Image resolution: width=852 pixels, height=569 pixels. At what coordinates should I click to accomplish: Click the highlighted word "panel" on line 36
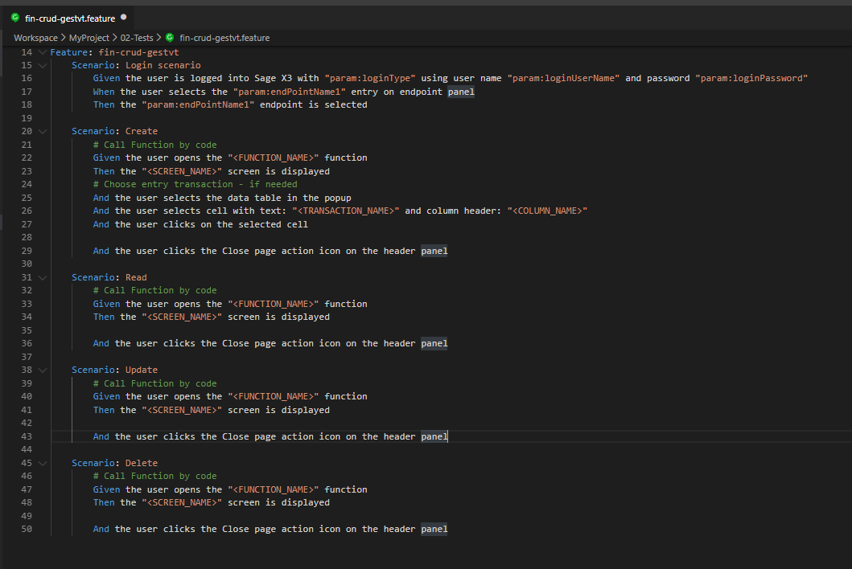(434, 344)
